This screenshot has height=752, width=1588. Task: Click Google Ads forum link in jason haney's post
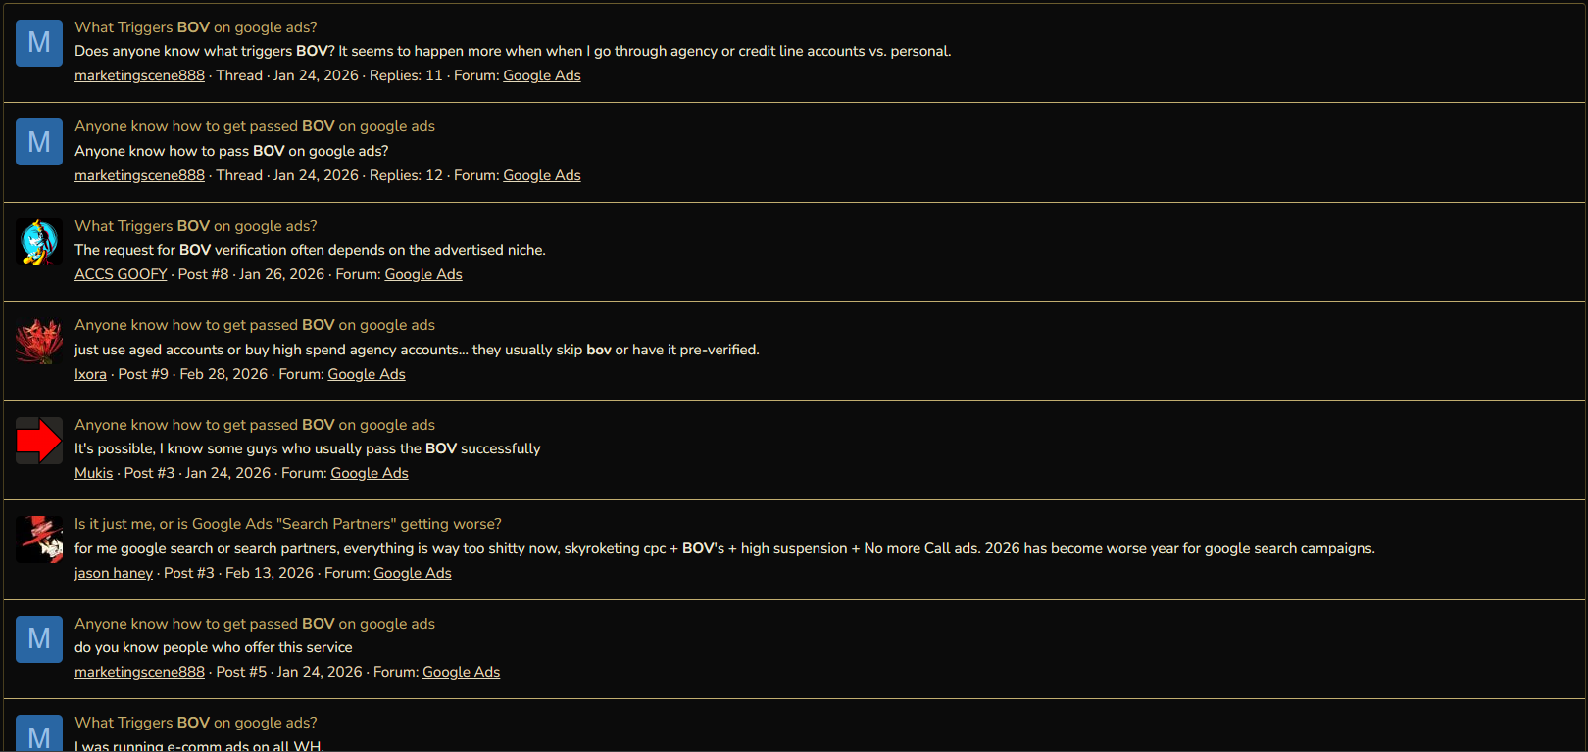(x=413, y=573)
